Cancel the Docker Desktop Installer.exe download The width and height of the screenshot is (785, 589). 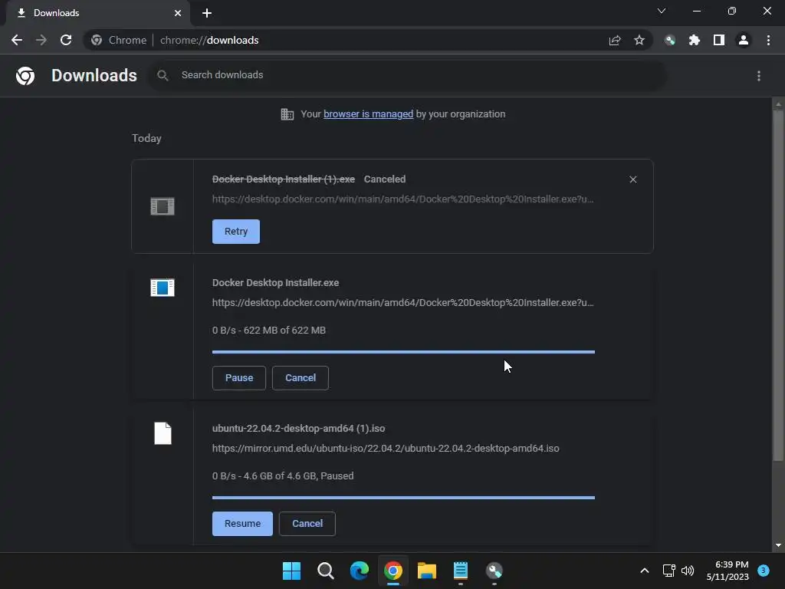[301, 377]
